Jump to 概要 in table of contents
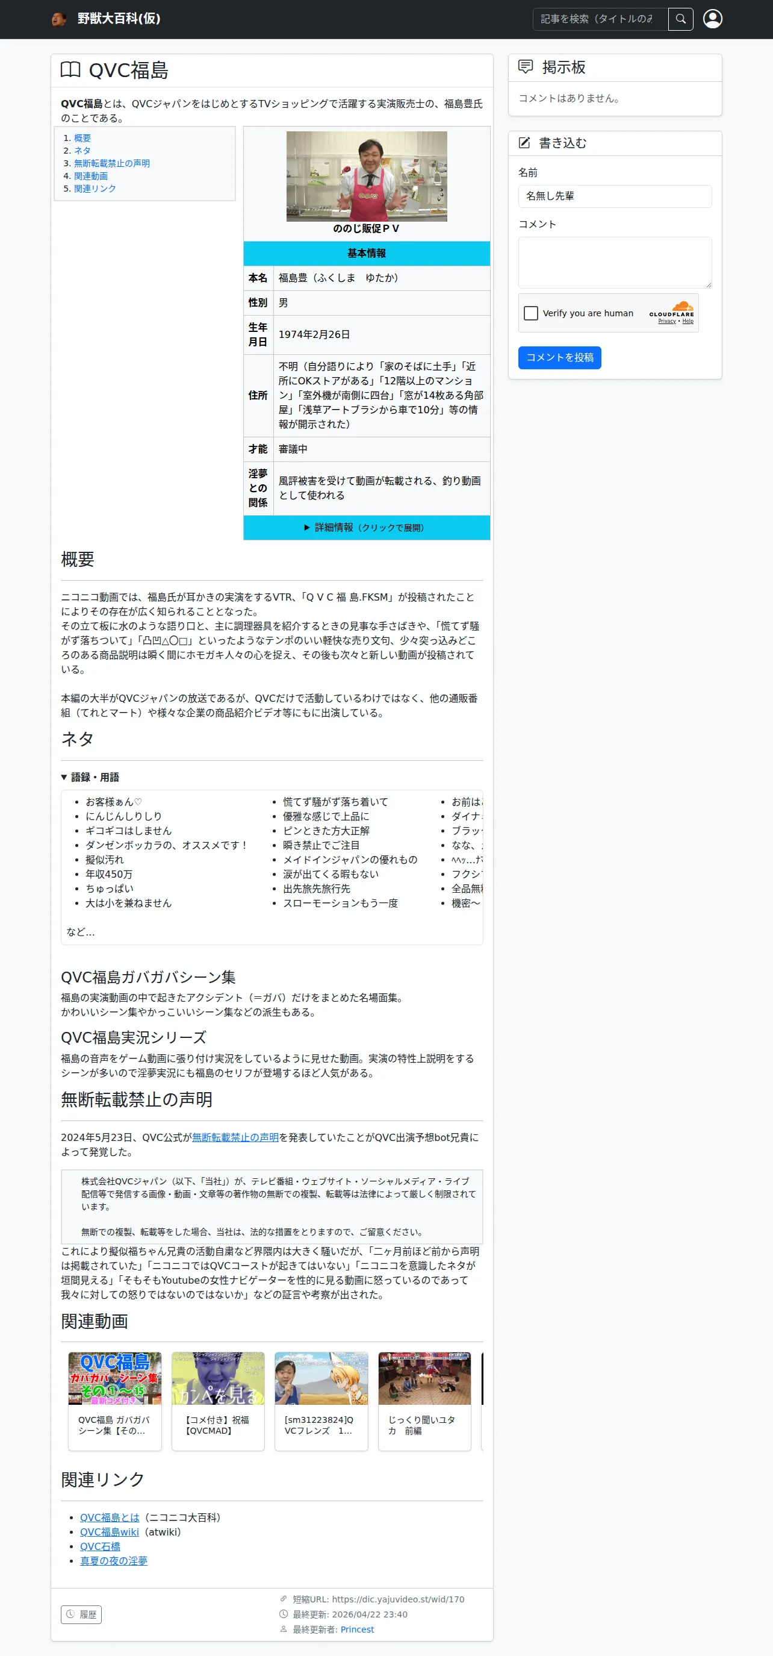This screenshot has height=1656, width=773. (x=82, y=138)
